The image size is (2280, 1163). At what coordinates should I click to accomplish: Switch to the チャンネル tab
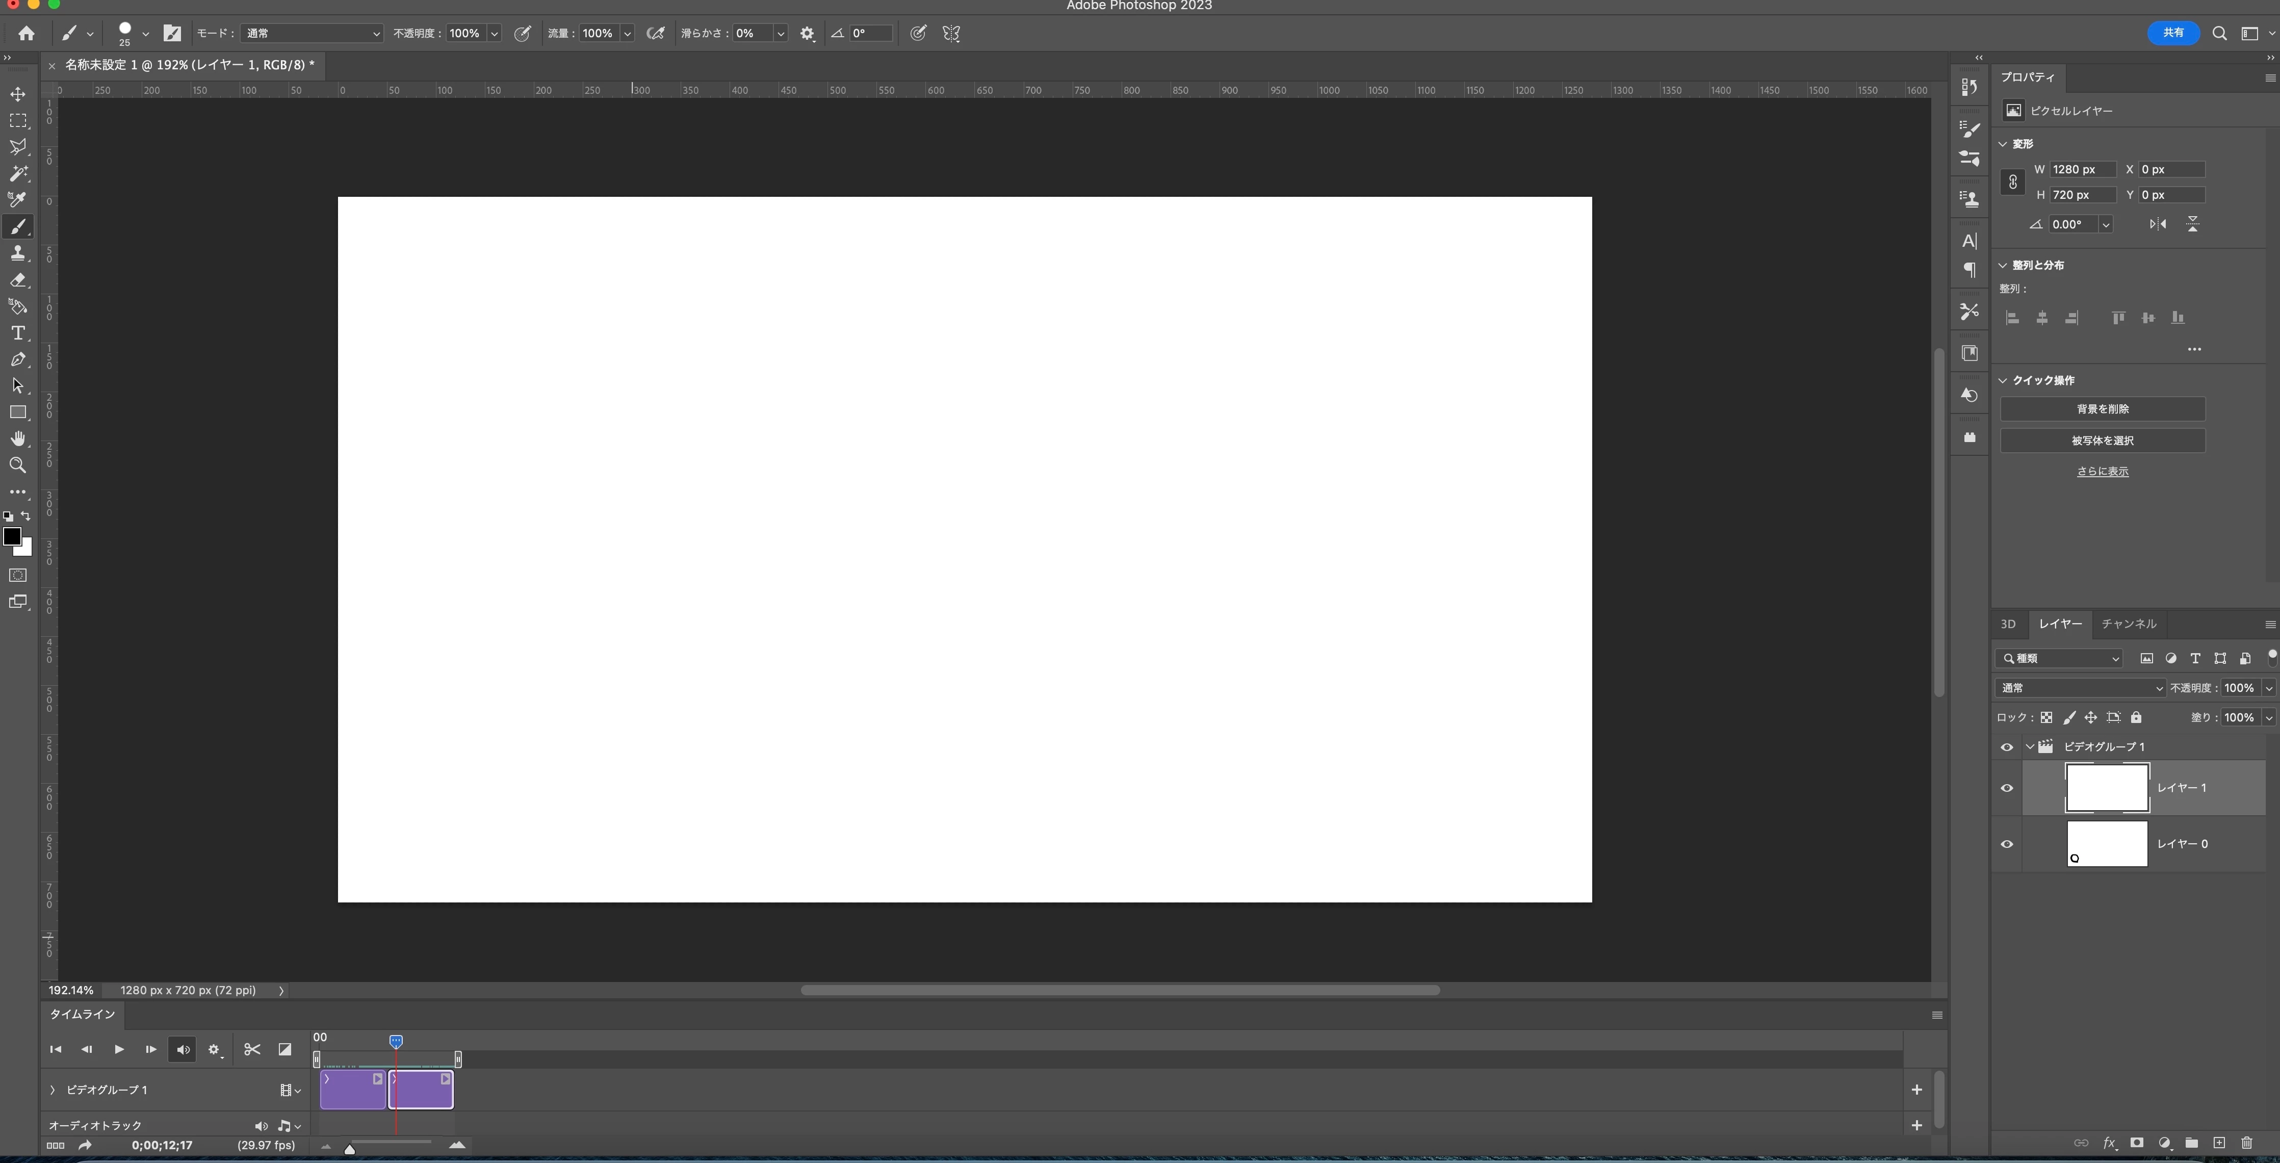click(x=2129, y=624)
